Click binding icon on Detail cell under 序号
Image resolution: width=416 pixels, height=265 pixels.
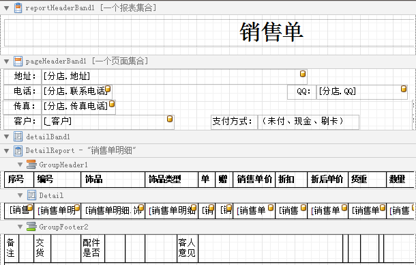30,208
